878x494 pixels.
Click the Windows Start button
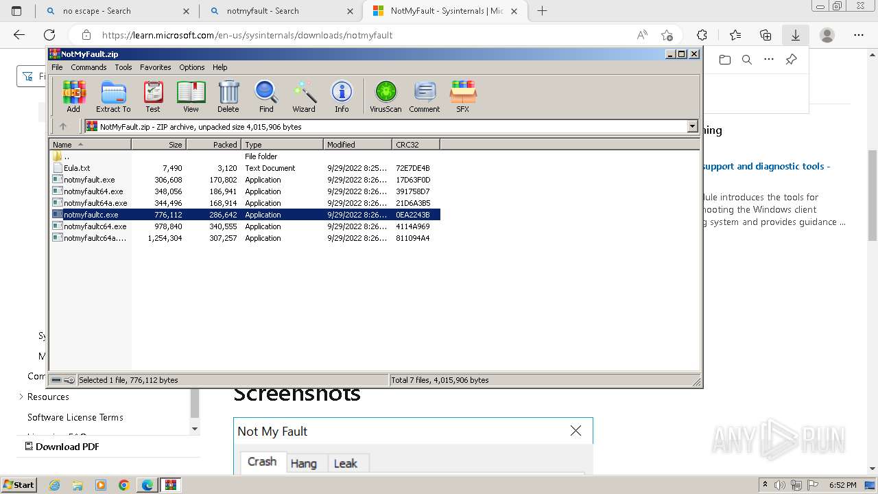(19, 484)
